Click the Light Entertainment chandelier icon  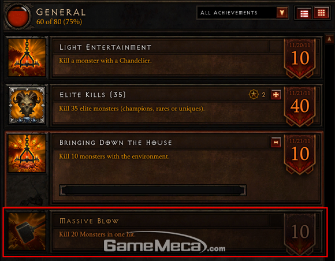point(27,57)
